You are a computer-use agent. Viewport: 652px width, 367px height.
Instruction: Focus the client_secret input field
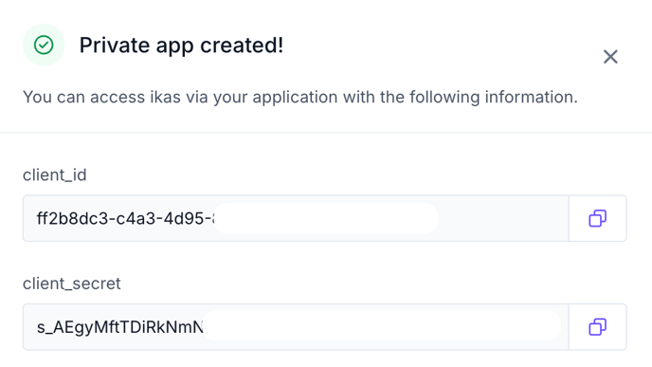296,326
